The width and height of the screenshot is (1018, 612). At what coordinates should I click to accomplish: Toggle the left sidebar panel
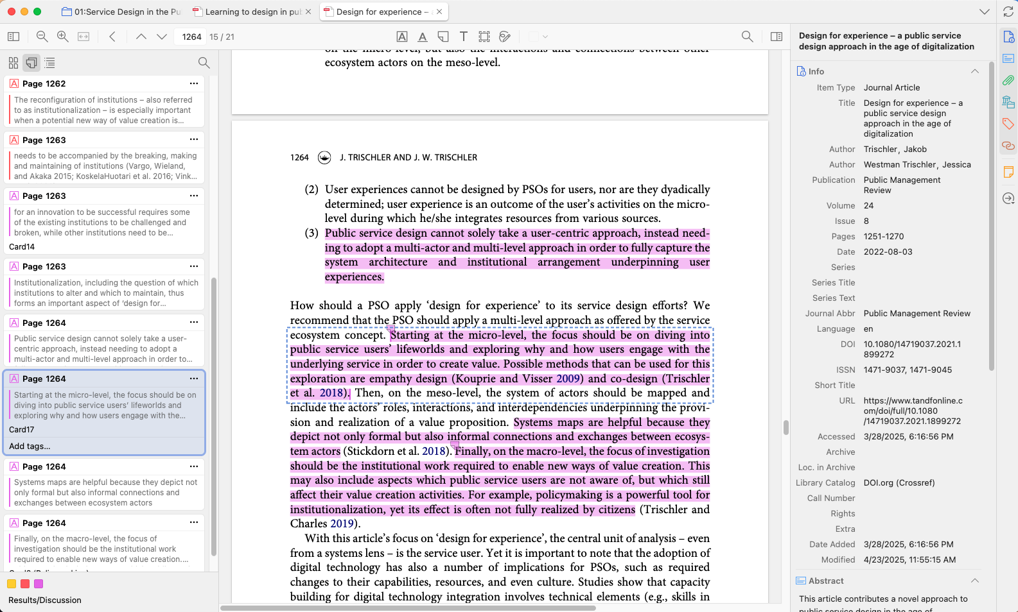13,37
